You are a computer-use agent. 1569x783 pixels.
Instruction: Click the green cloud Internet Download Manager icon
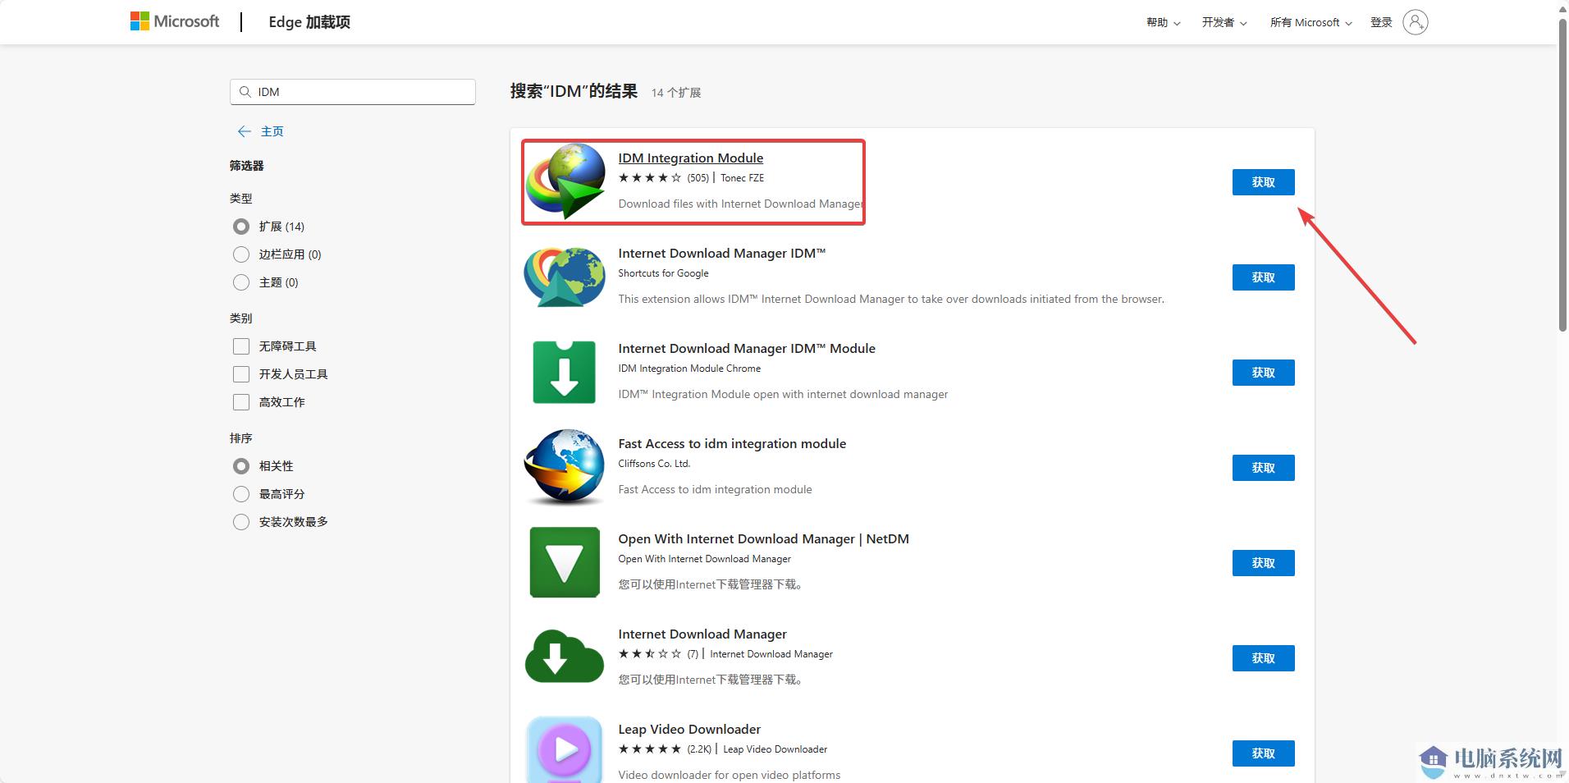(x=565, y=657)
